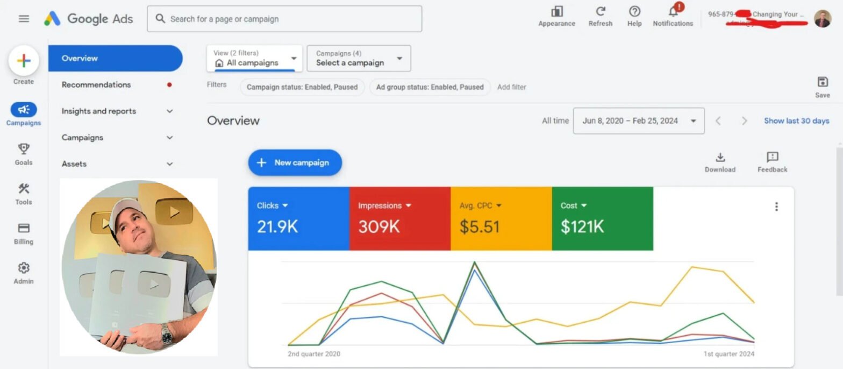Click the Create plus button

point(24,61)
